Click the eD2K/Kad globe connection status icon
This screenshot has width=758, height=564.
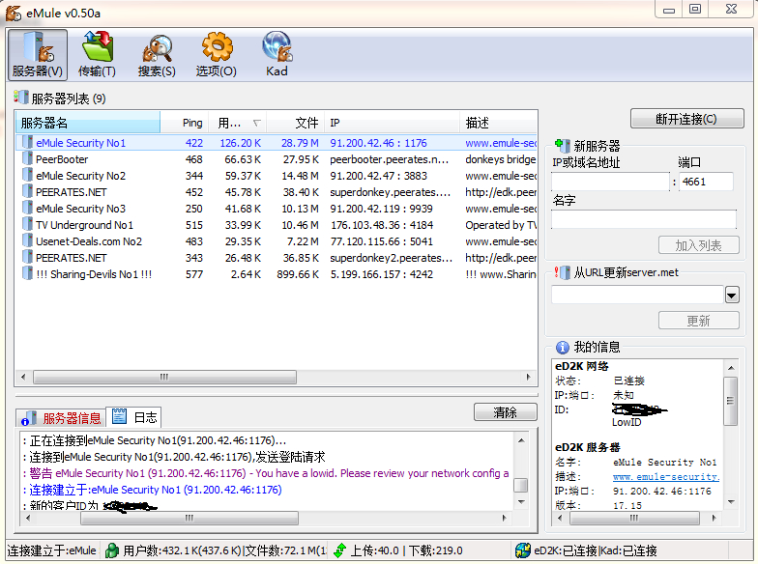coord(522,550)
